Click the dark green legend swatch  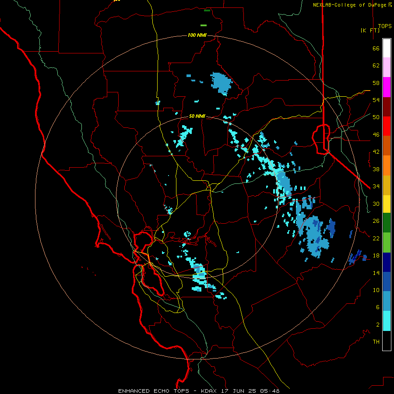387,223
